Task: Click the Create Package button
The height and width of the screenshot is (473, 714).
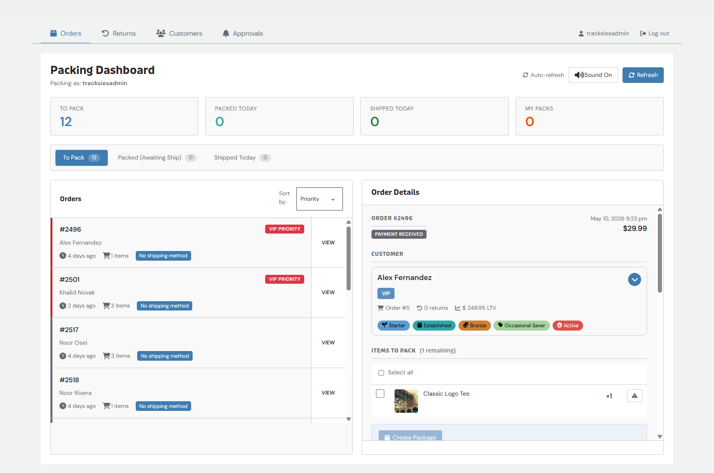Action: click(x=410, y=436)
